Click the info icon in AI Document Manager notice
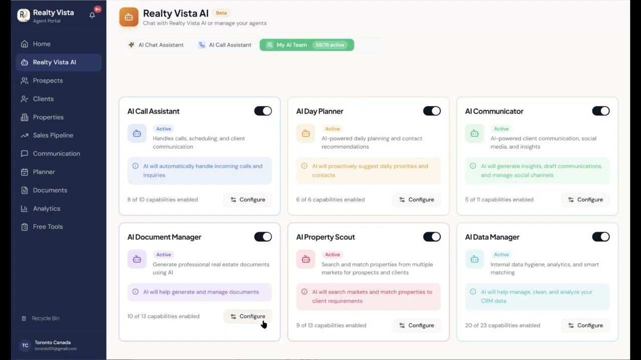Image resolution: width=641 pixels, height=360 pixels. click(135, 292)
